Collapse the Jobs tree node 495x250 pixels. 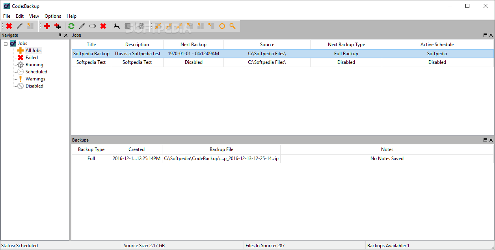click(x=6, y=44)
